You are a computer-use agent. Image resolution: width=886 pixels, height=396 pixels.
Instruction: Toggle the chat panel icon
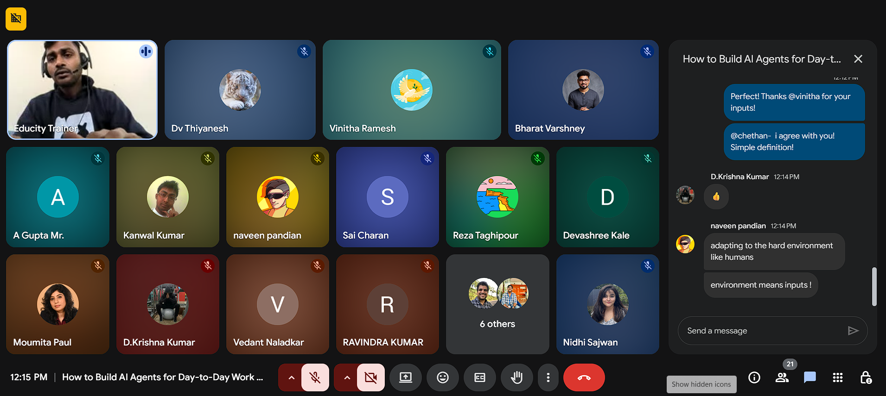pyautogui.click(x=810, y=377)
